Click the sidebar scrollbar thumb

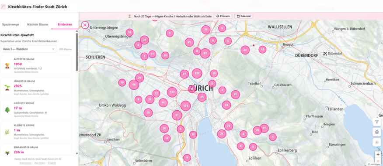pos(77,52)
